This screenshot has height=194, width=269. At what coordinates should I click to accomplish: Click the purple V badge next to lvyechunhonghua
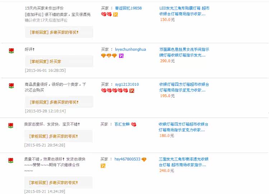click(x=121, y=56)
